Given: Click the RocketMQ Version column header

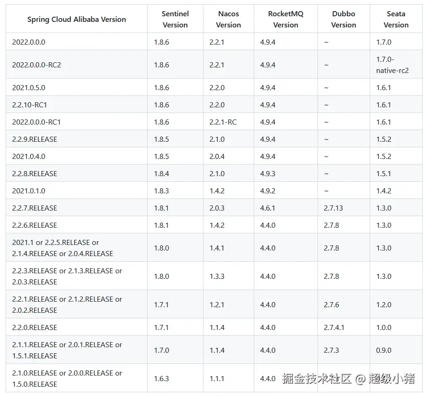Looking at the screenshot, I should pyautogui.click(x=285, y=19).
